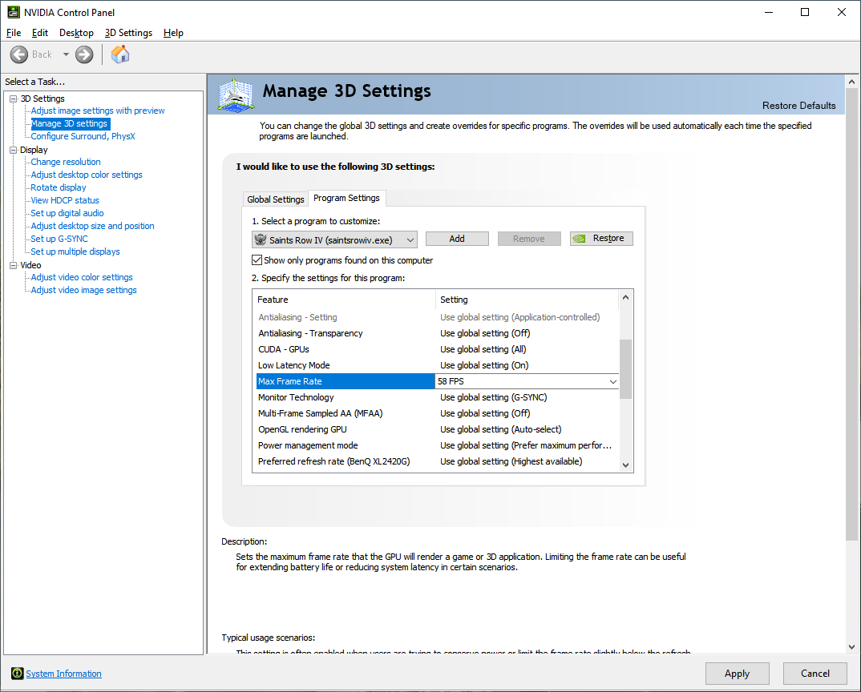
Task: Select Set up G-SYNC in task tree
Action: (x=59, y=239)
